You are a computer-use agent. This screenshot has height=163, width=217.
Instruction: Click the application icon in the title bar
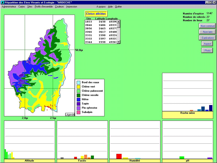2,2
